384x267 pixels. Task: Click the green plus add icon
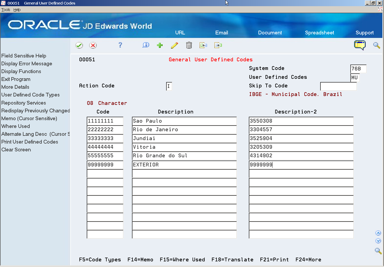click(160, 45)
